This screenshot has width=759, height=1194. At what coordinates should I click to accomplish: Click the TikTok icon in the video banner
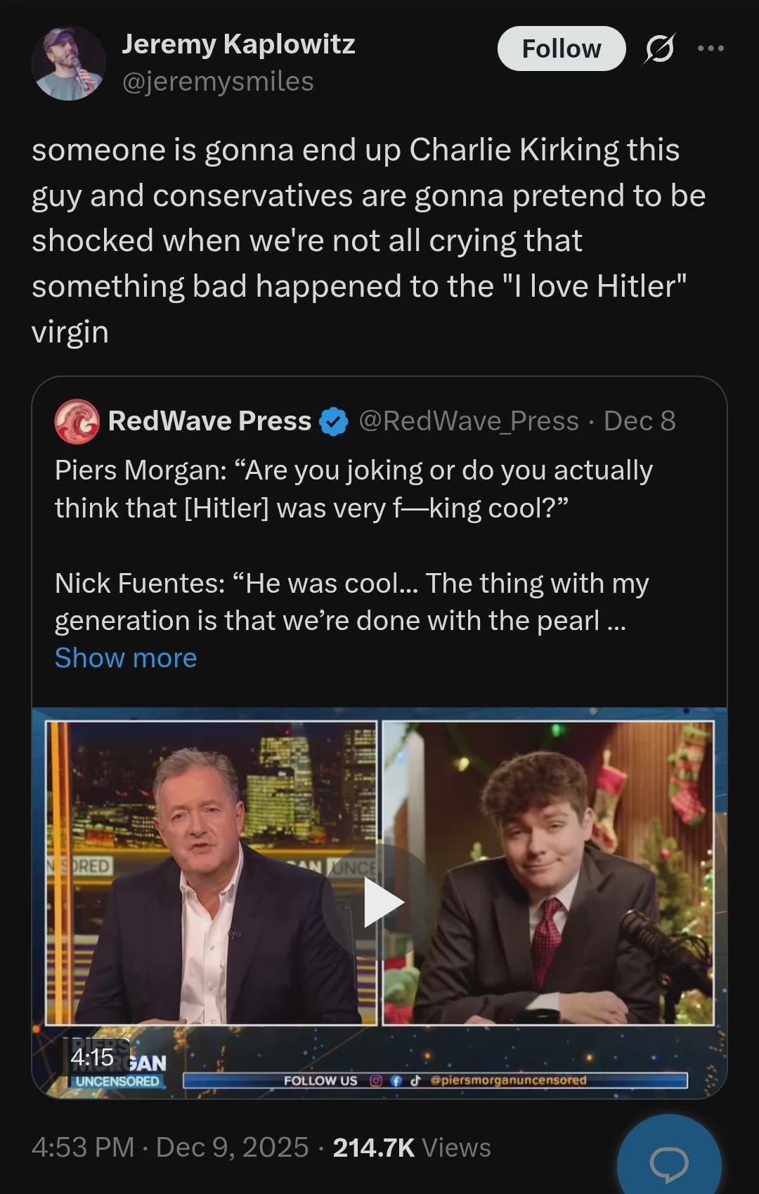[x=415, y=1081]
